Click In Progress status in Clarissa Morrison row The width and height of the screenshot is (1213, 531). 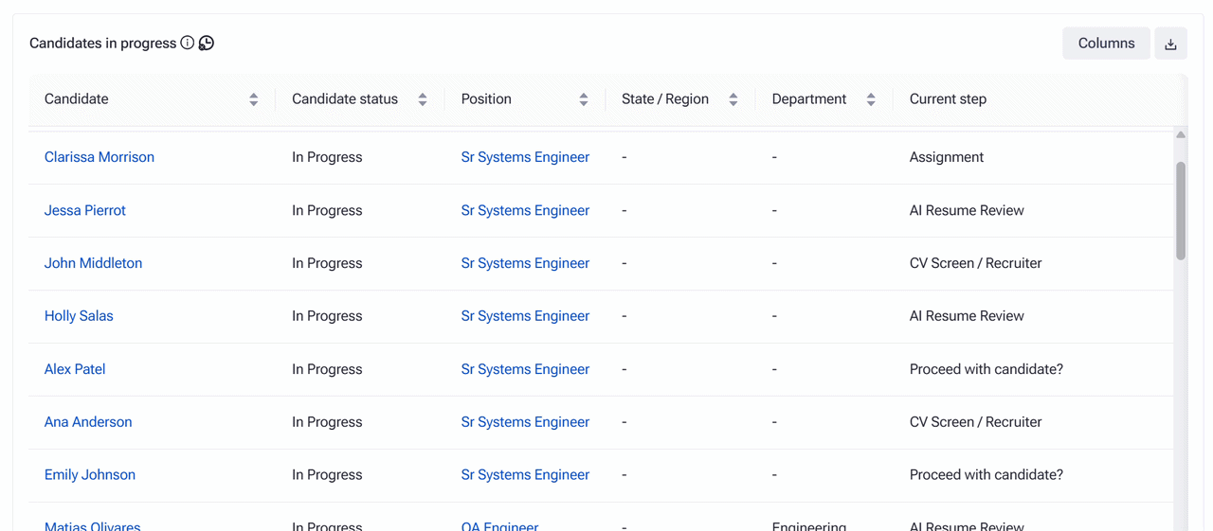327,157
